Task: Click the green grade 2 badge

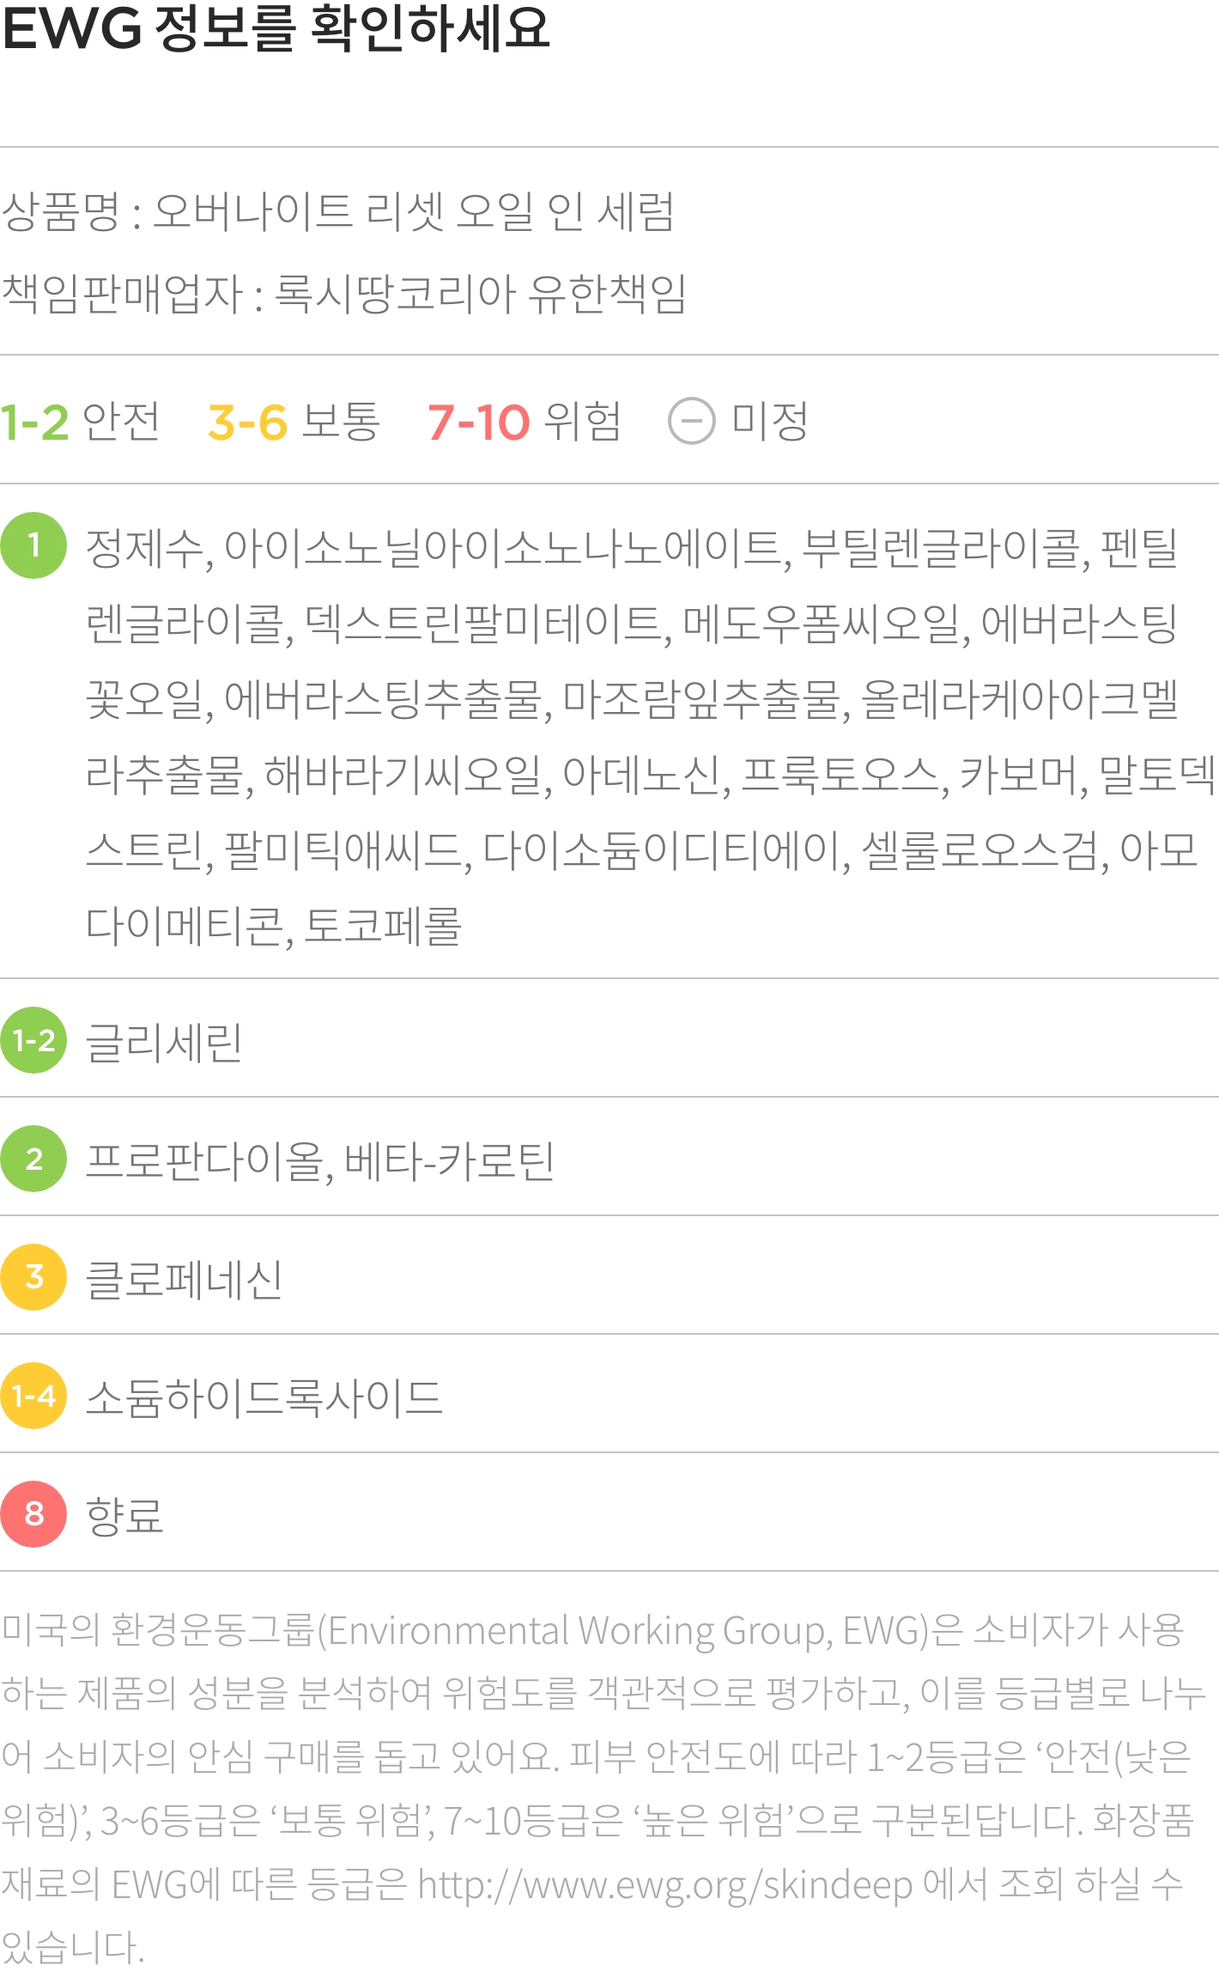Action: (33, 1159)
